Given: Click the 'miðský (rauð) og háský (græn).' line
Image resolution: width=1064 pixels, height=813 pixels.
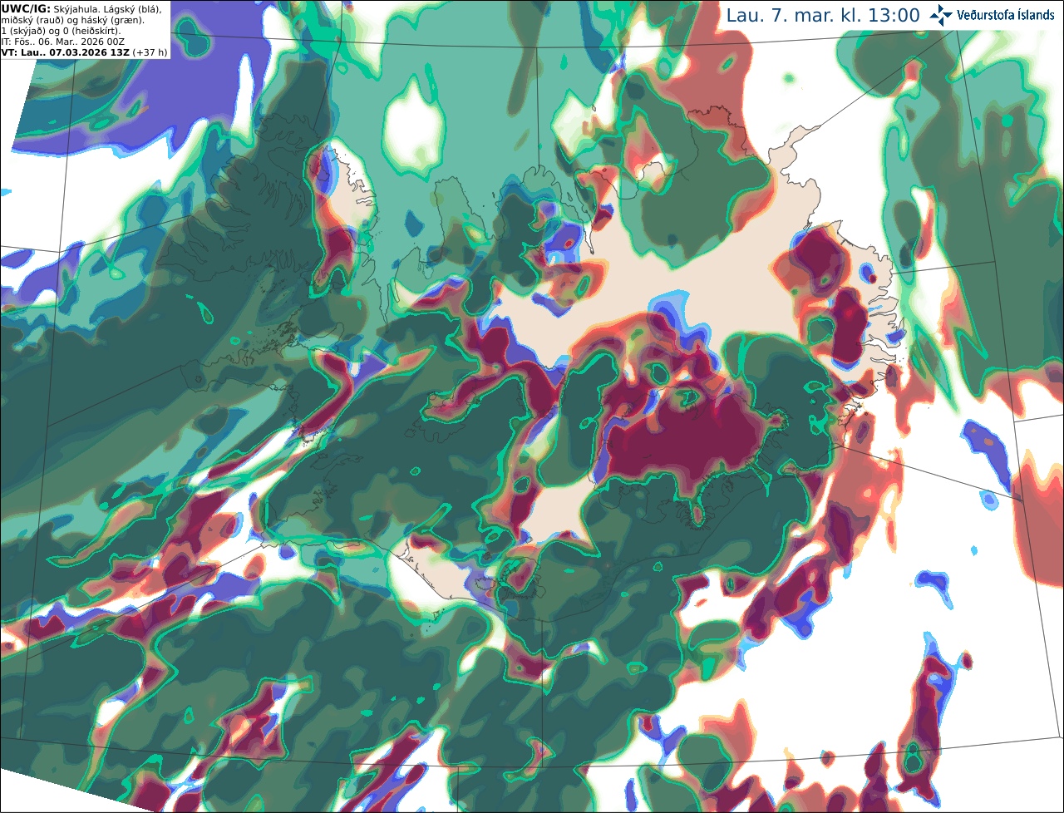Looking at the screenshot, I should pos(72,19).
